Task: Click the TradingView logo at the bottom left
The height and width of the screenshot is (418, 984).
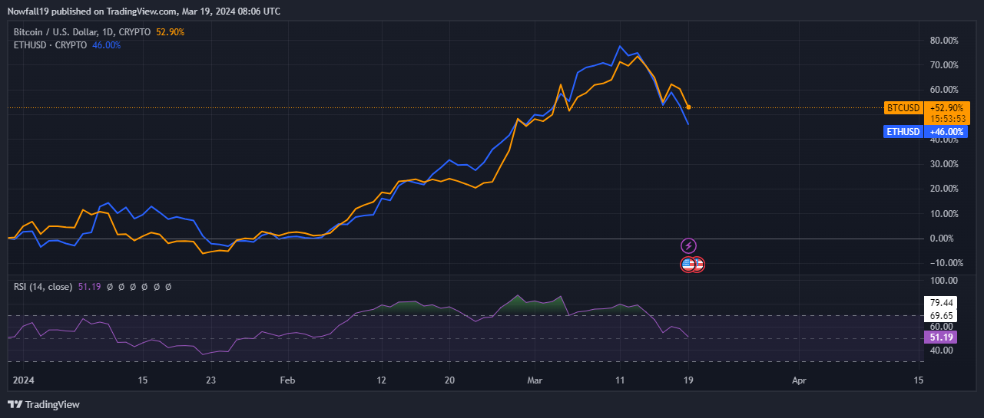Action: pos(45,404)
